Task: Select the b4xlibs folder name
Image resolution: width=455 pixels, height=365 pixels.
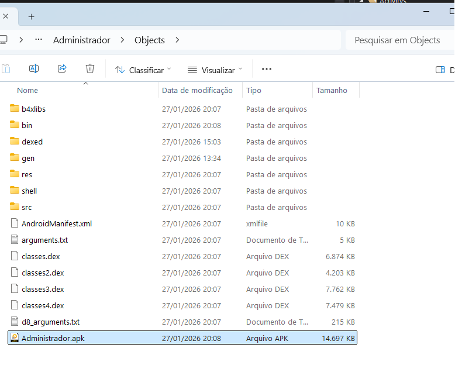Action: point(34,109)
